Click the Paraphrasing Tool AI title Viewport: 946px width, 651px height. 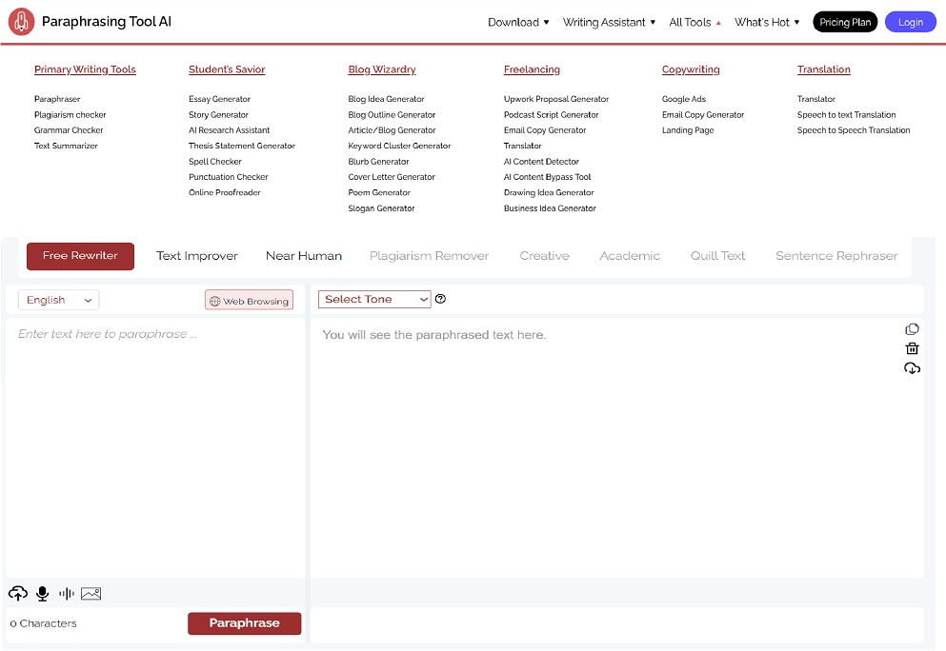coord(106,22)
